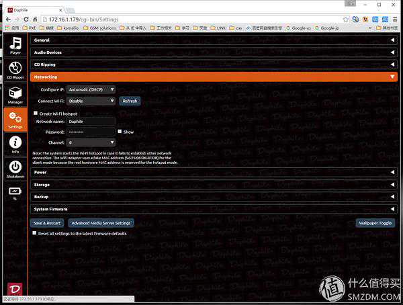Click the Refresh Wi-Fi button
The image size is (403, 305).
click(130, 101)
